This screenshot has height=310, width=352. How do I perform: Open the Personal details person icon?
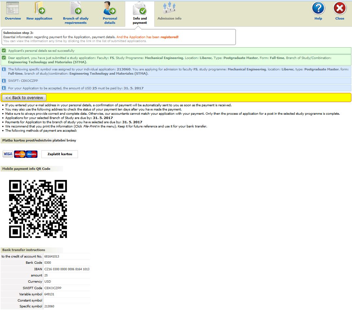[110, 8]
